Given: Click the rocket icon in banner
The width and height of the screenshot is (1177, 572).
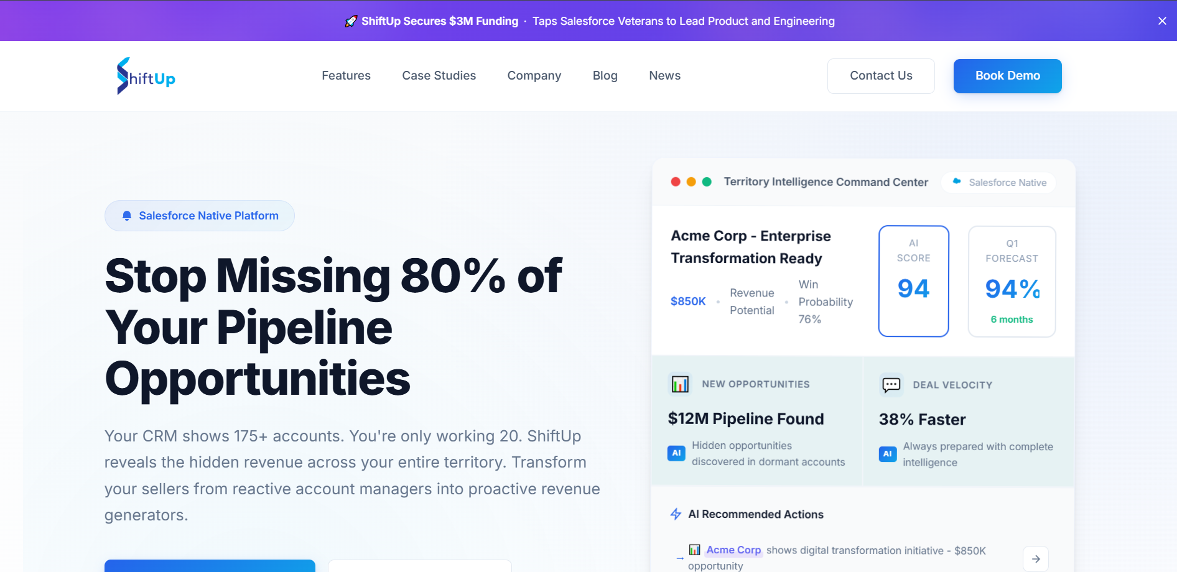Looking at the screenshot, I should click(351, 21).
